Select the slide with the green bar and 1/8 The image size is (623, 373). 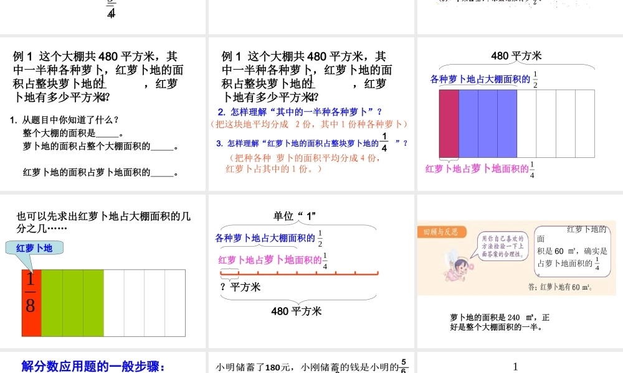[103, 271]
